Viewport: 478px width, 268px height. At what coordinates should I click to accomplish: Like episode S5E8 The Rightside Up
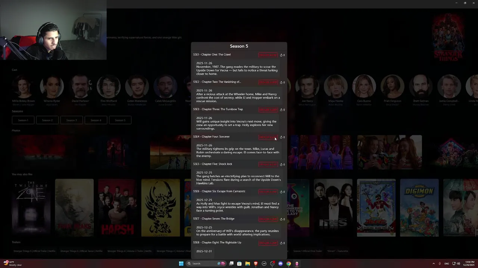click(281, 243)
